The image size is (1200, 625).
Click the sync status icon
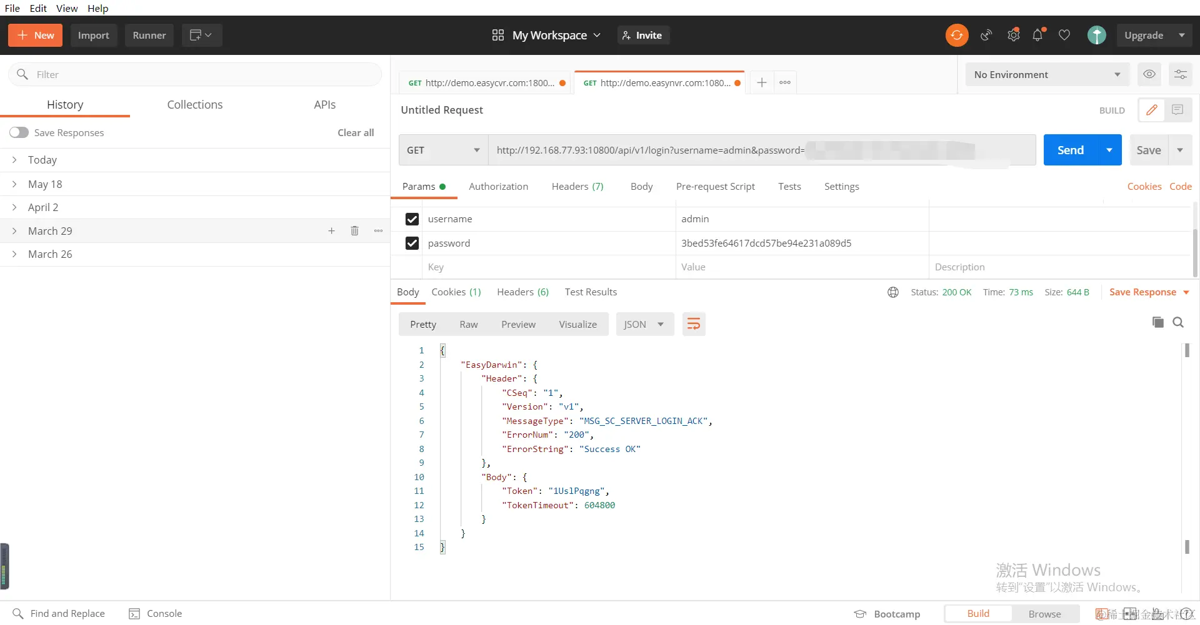(956, 36)
